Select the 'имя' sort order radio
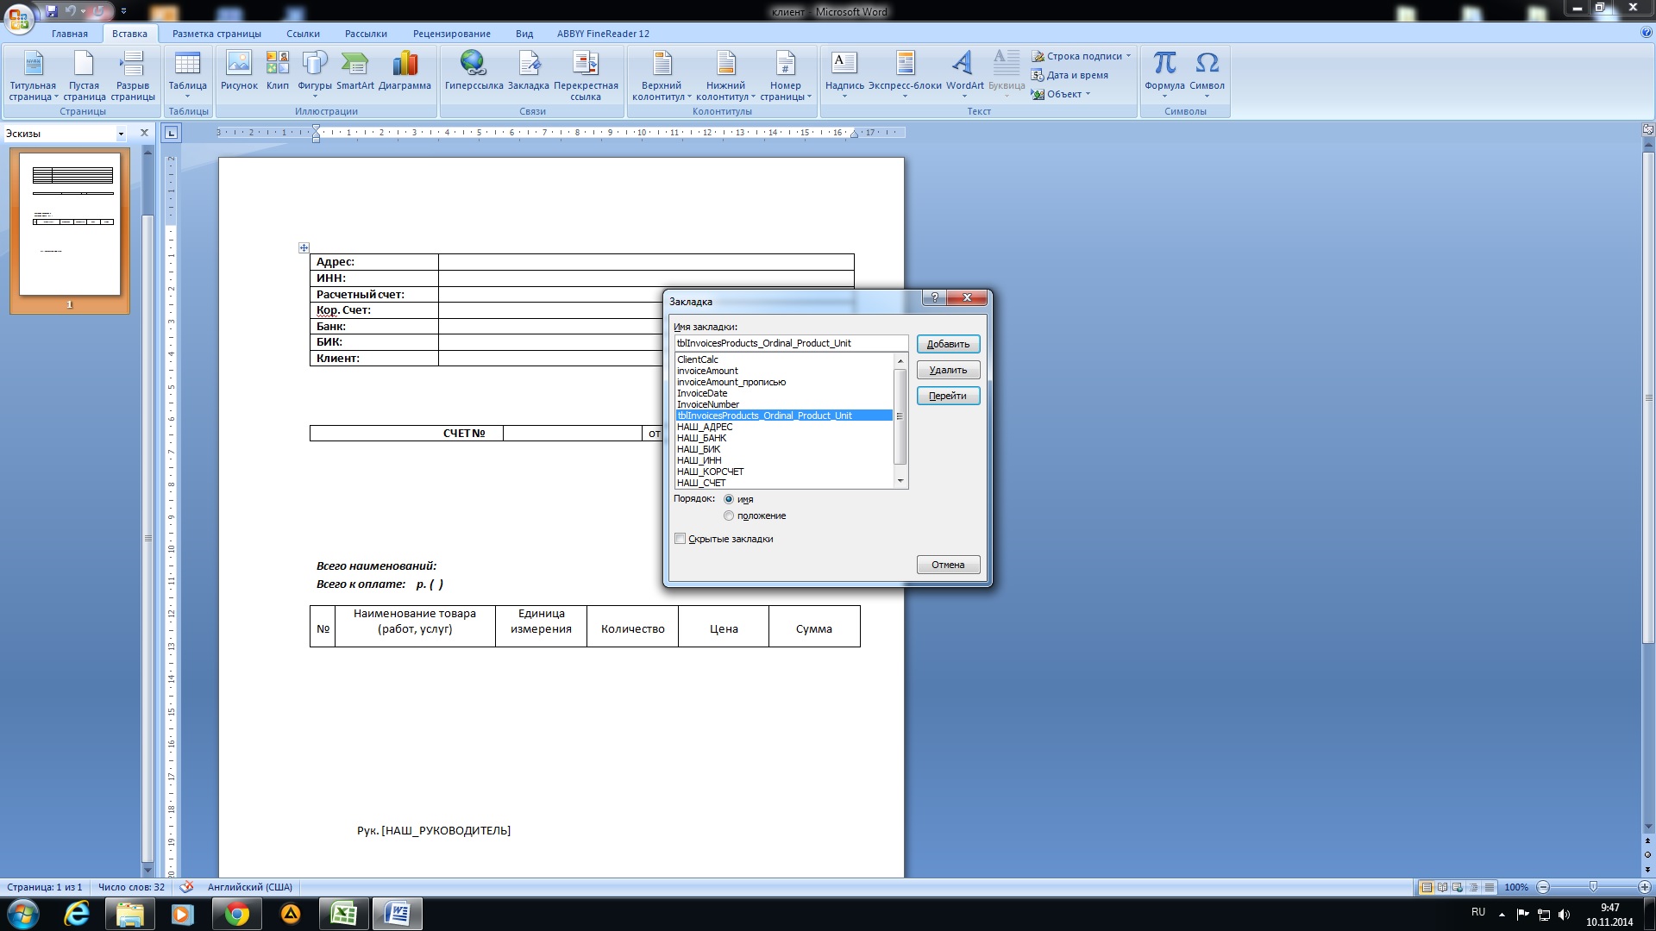The image size is (1656, 931). 729,499
